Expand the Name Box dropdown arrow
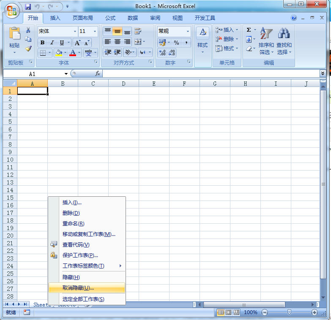 click(66, 74)
